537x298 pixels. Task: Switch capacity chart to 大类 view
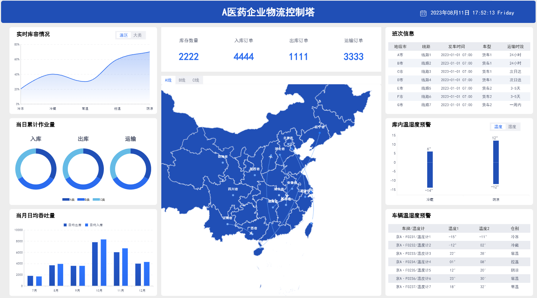[138, 35]
